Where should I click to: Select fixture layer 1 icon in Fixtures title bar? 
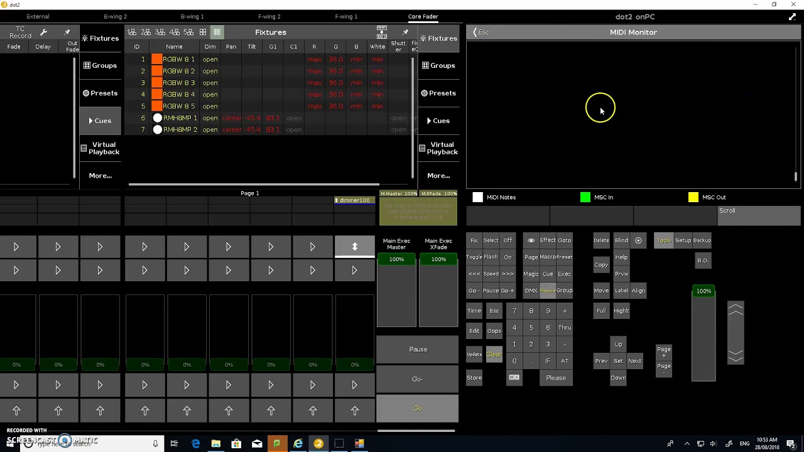coord(131,32)
